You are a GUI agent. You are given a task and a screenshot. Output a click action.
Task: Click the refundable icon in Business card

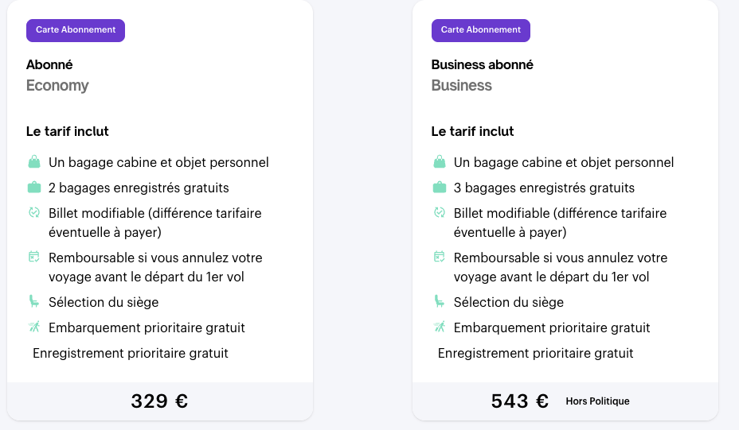[x=440, y=257]
